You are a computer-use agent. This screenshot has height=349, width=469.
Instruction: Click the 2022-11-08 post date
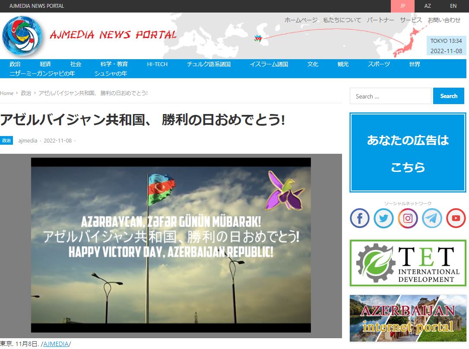coord(58,140)
